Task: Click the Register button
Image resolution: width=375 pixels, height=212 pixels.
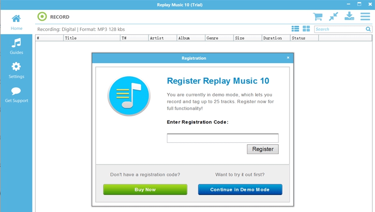Action: coord(262,149)
